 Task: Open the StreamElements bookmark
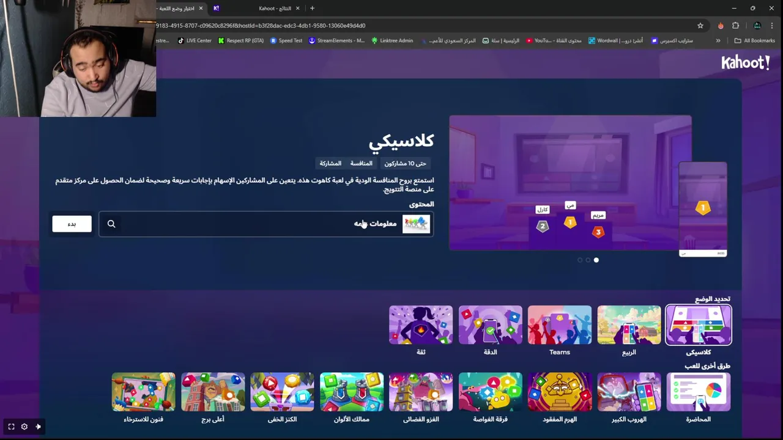click(336, 40)
